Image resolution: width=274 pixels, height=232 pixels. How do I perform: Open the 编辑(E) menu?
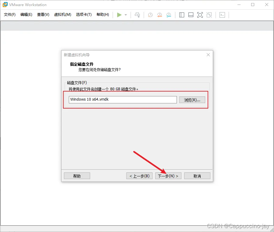point(26,15)
